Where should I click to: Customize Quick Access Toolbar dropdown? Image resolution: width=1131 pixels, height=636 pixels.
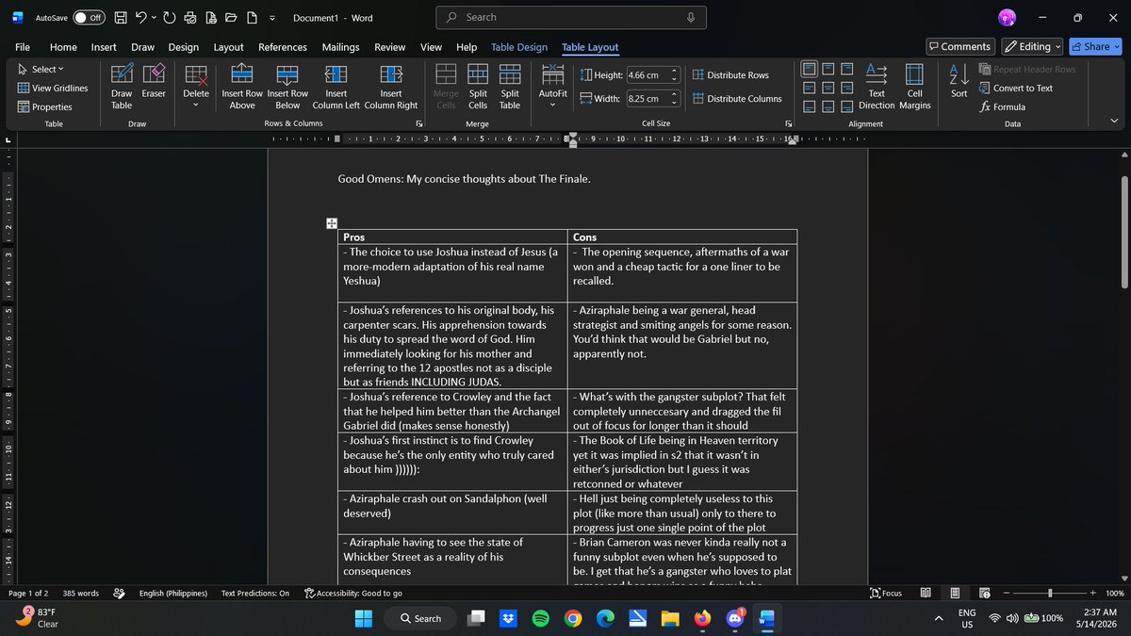tap(272, 18)
